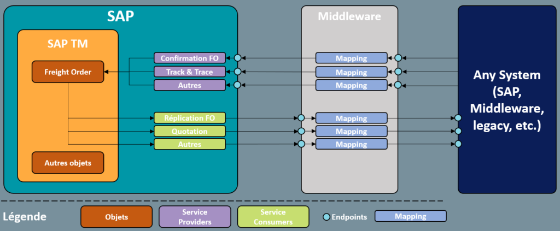Screen dimensions: 560x231
Task: Click the Légende label
Action: click(25, 217)
